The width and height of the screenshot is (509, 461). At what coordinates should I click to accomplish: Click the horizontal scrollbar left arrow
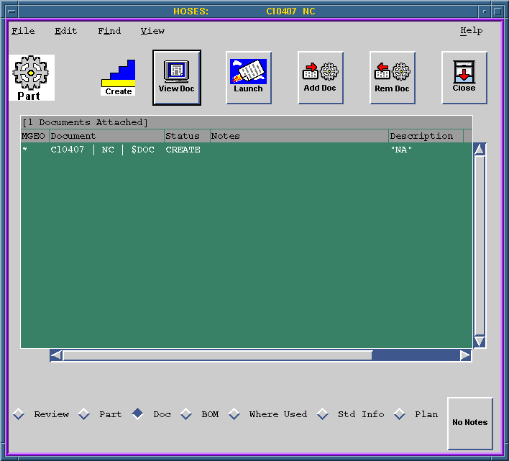[56, 355]
